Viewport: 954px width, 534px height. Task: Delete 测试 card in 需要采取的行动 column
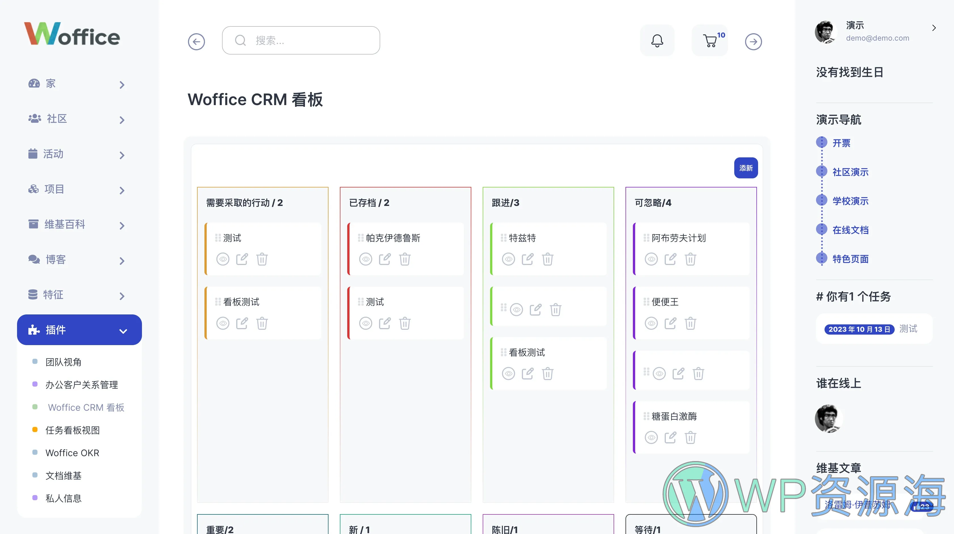(262, 259)
